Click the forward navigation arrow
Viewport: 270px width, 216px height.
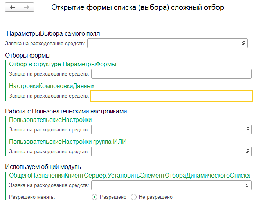coord(27,7)
